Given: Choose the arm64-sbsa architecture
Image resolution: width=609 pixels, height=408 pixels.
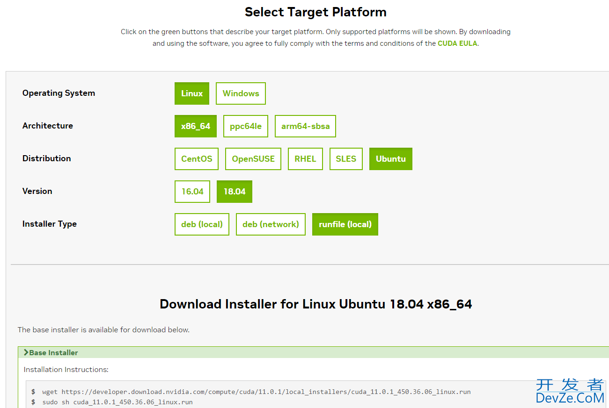Looking at the screenshot, I should 305,126.
